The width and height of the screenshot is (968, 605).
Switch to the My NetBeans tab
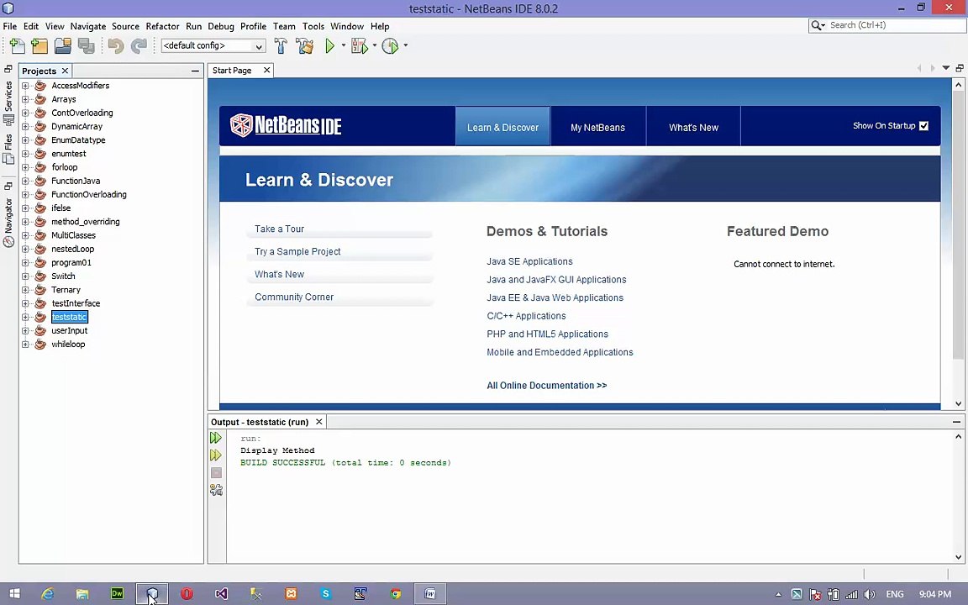coord(597,127)
